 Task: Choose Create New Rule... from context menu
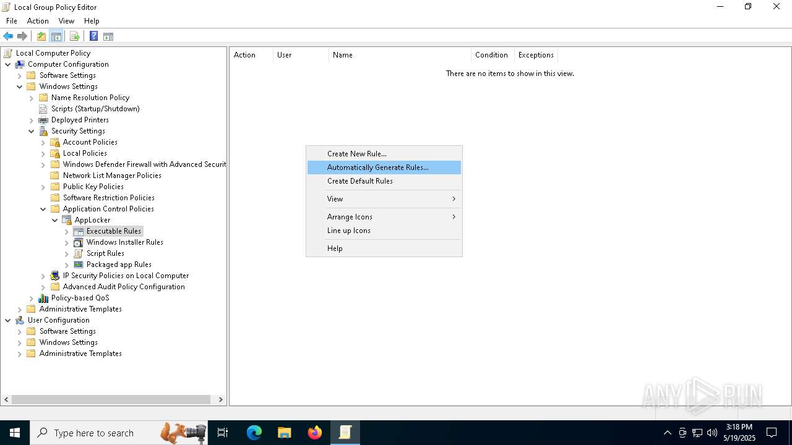coord(384,154)
